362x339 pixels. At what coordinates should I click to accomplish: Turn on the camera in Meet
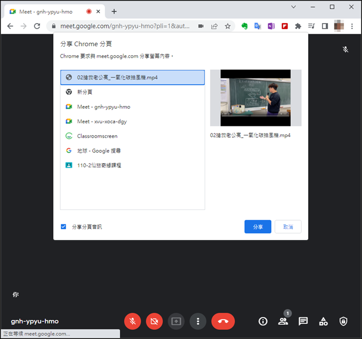[x=154, y=321]
